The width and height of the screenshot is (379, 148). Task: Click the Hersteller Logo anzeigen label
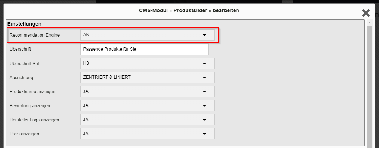(34, 120)
